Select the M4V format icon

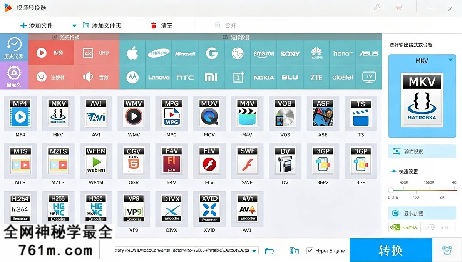247,113
